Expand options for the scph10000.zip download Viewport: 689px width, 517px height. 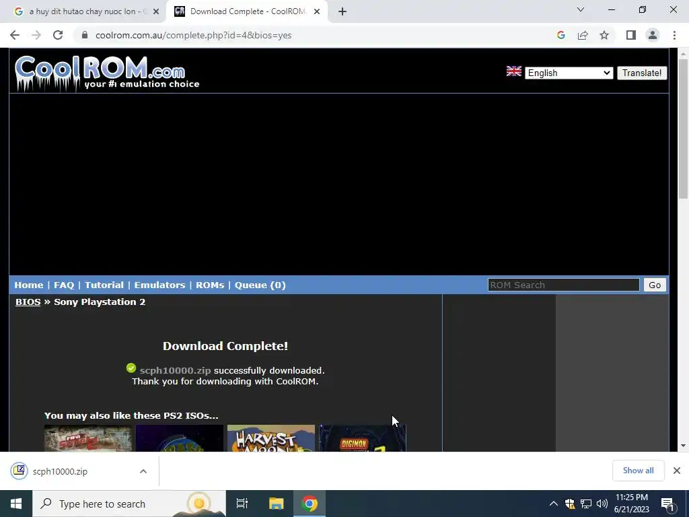(143, 471)
